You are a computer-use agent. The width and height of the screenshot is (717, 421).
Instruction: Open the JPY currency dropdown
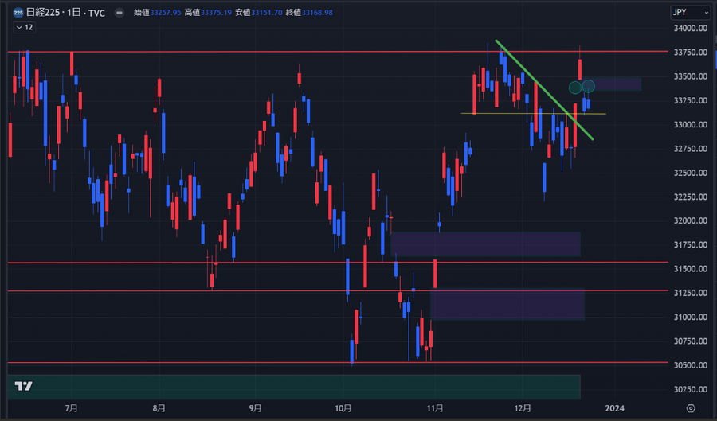tap(690, 12)
